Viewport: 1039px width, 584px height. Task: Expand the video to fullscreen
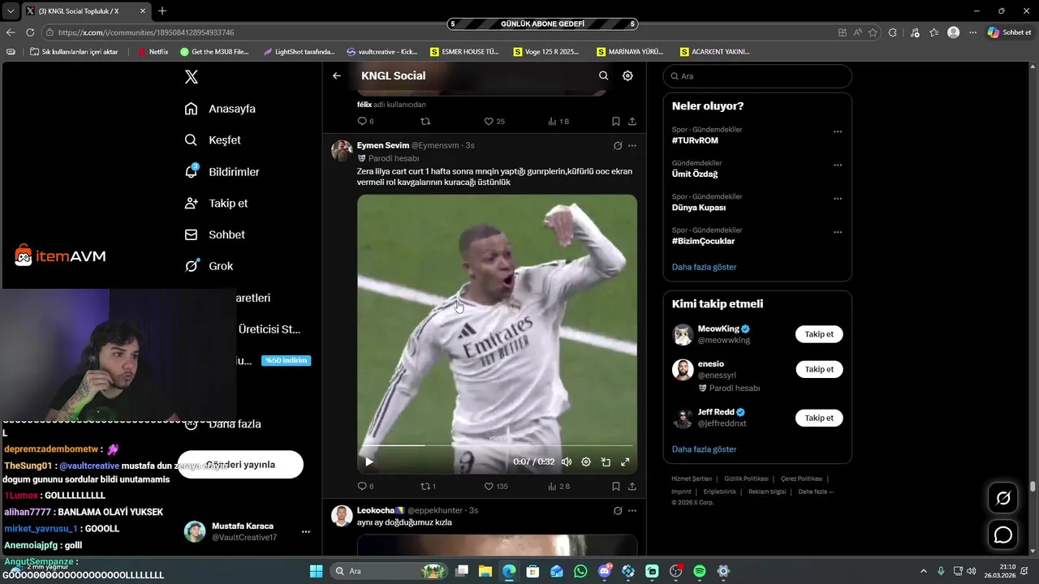pyautogui.click(x=625, y=462)
